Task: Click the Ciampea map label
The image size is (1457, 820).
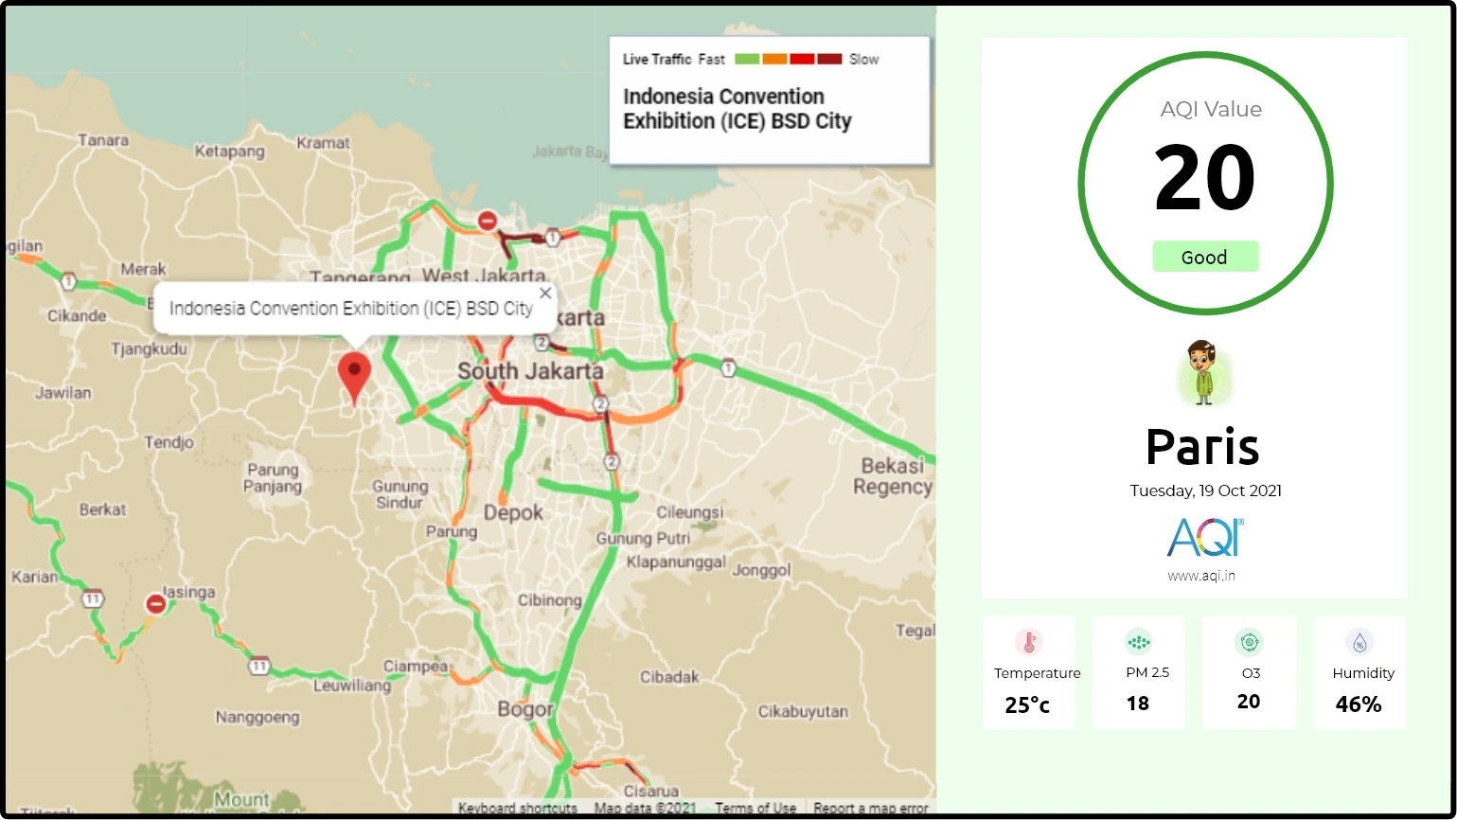Action: pyautogui.click(x=416, y=667)
